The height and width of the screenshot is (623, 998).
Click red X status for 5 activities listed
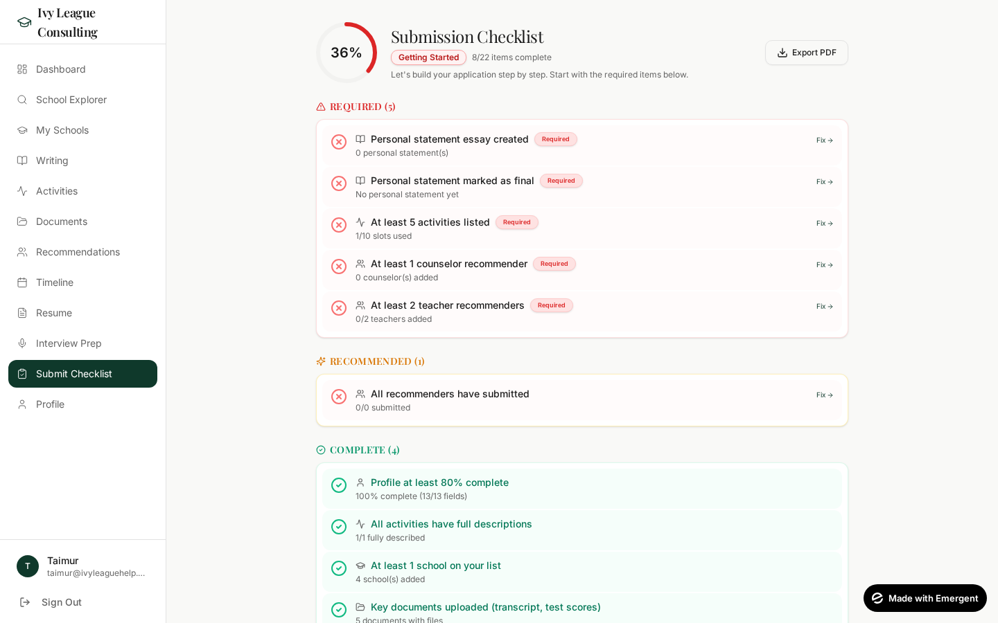coord(339,225)
